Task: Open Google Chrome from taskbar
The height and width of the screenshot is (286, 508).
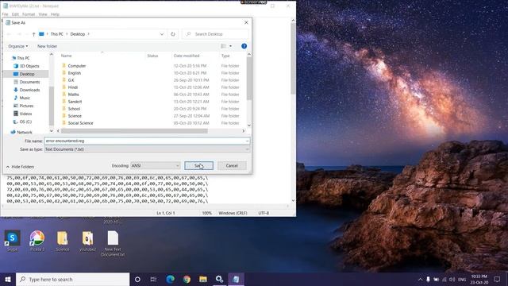Action: [187, 279]
